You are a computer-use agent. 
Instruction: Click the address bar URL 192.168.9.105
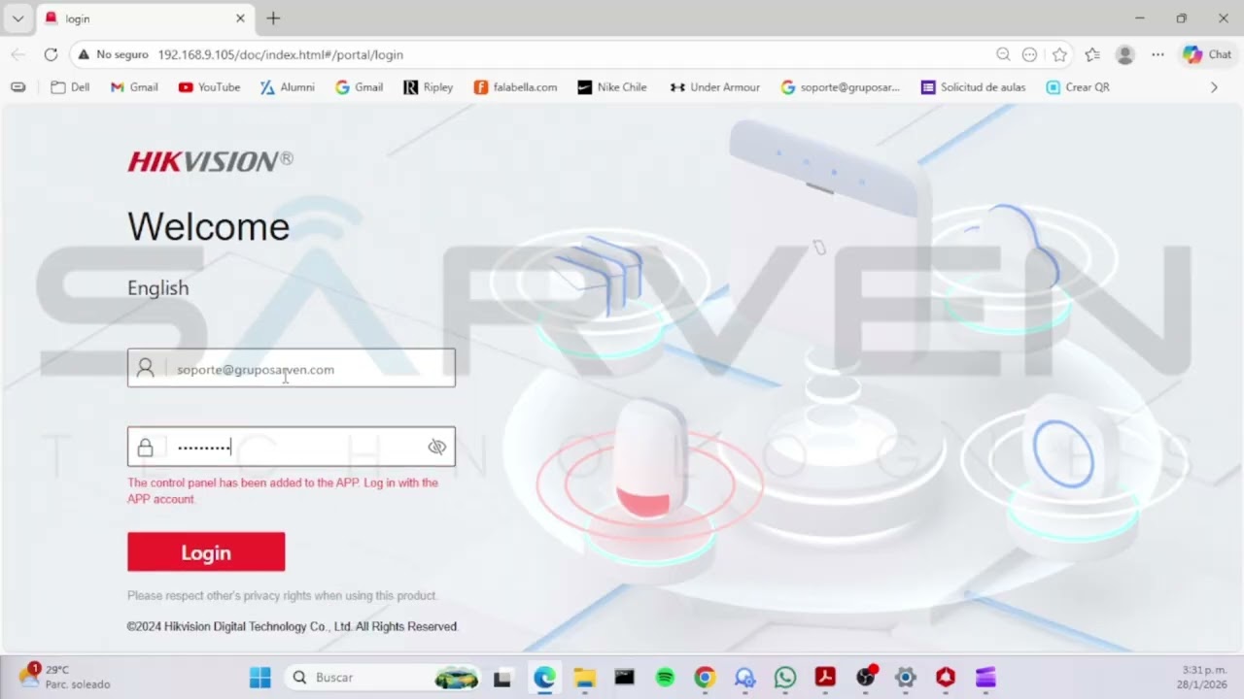(x=280, y=54)
